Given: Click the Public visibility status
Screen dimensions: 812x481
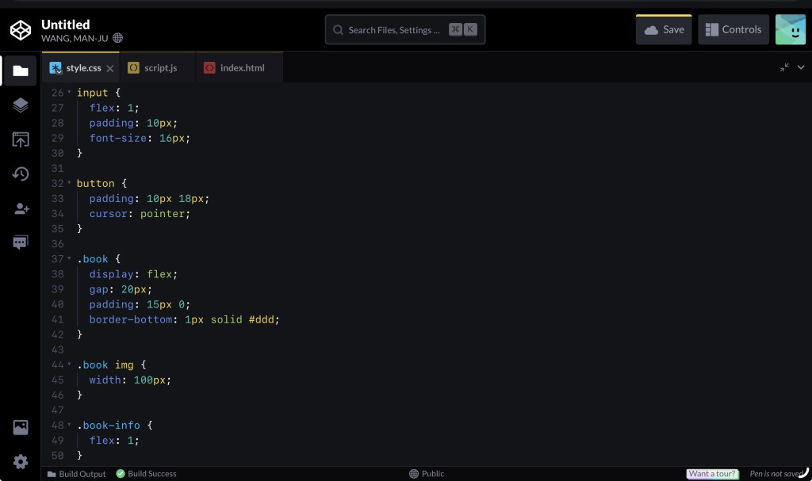Looking at the screenshot, I should (x=427, y=474).
